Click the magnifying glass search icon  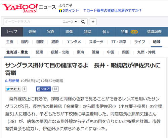coord(83,22)
